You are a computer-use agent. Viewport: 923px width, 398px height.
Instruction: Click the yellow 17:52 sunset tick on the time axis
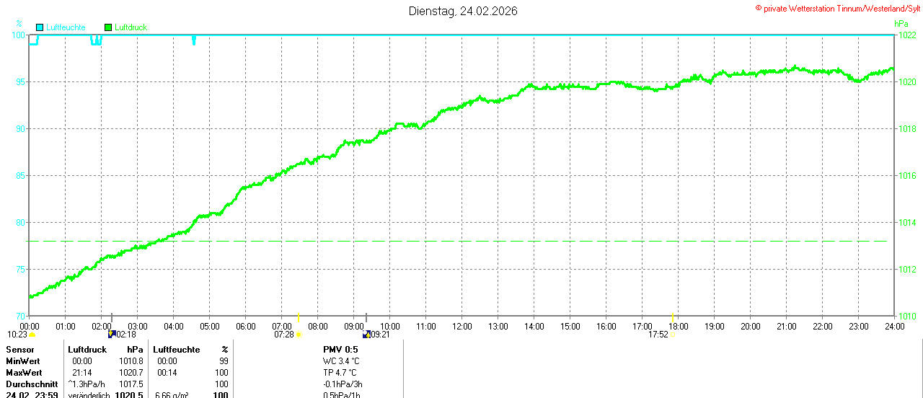(673, 317)
